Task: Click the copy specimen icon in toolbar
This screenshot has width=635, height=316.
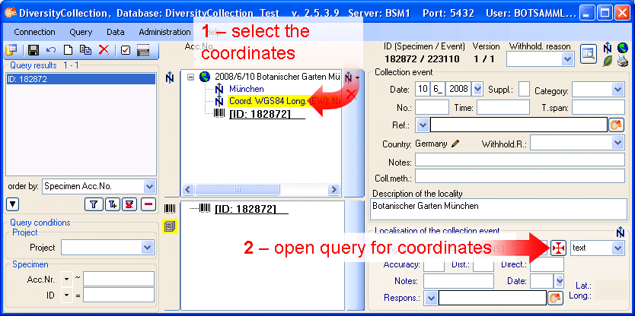Action: point(85,50)
